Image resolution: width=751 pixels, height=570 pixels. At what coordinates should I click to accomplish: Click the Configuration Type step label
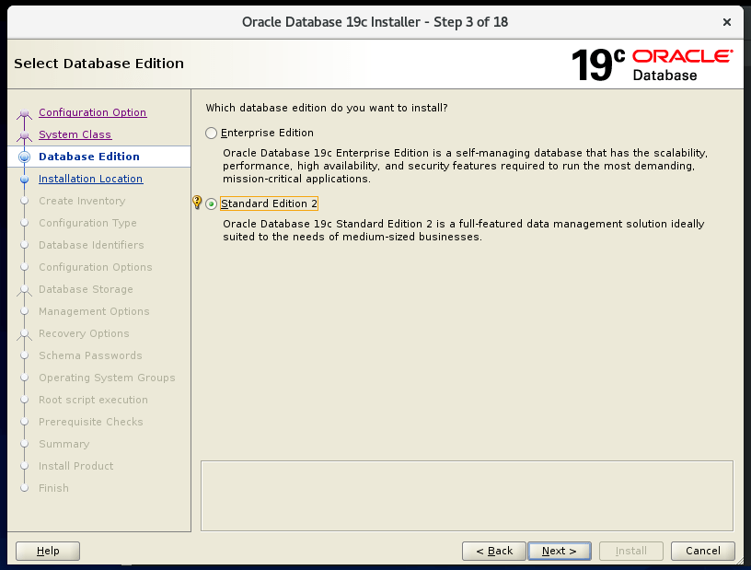click(x=87, y=223)
